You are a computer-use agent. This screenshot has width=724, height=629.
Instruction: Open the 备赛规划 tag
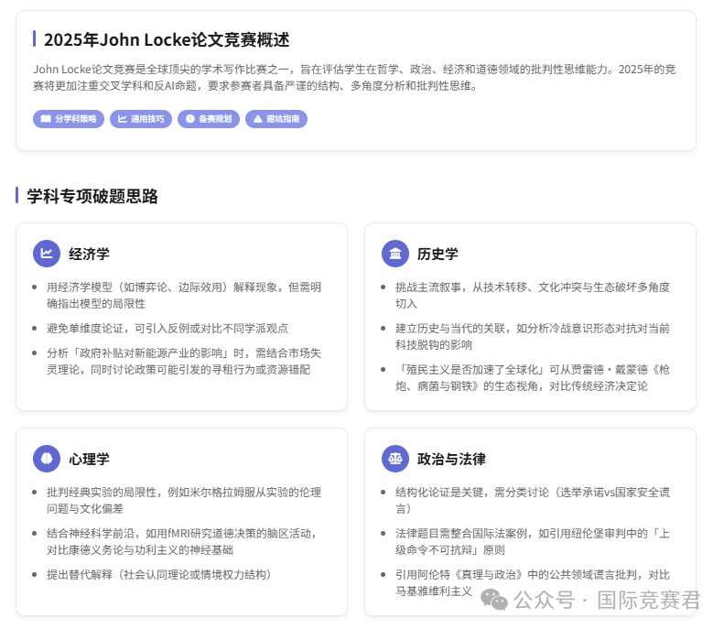coord(209,119)
